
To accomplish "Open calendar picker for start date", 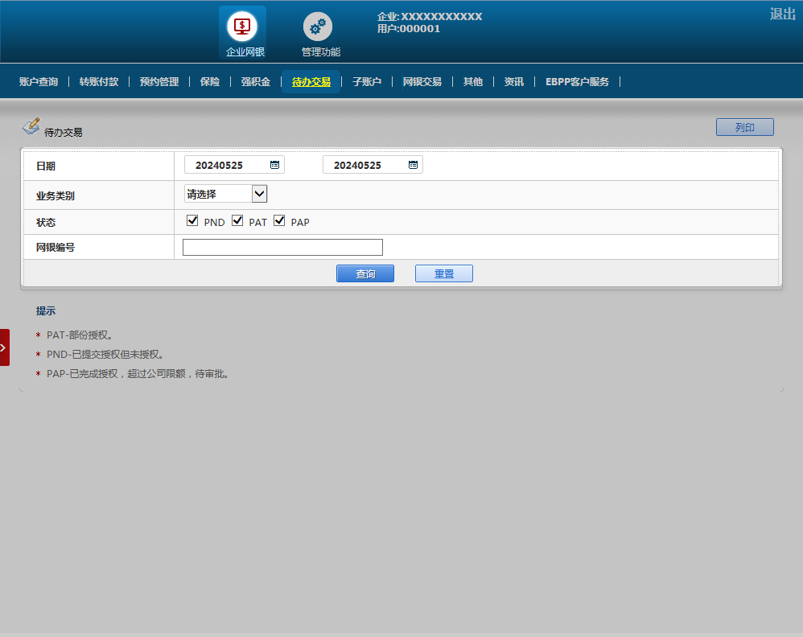I will [274, 165].
